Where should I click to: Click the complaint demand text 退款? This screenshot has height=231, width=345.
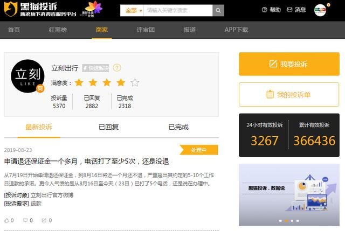coord(36,204)
